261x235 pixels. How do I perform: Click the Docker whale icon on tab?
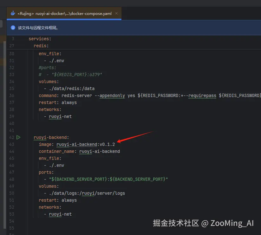(x=13, y=13)
